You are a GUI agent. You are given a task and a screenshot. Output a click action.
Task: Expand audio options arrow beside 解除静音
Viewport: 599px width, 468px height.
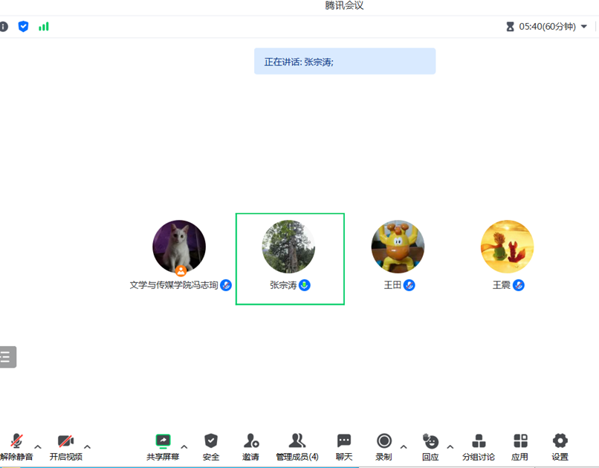click(38, 446)
